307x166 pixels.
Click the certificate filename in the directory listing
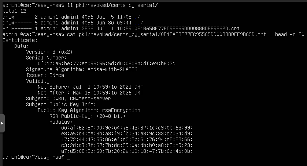coord(187,28)
